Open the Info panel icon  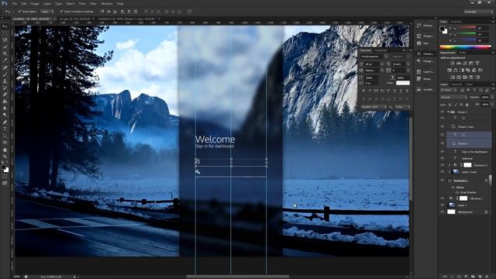[x=418, y=43]
